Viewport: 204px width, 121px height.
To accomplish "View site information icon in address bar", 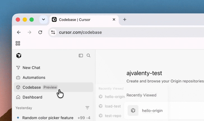I will click(x=53, y=32).
